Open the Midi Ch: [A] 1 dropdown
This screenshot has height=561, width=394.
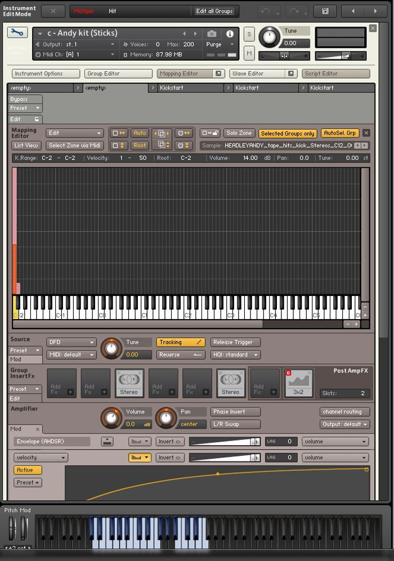coord(75,55)
